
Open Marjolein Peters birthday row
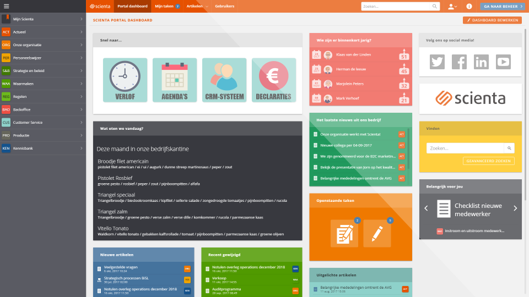pos(360,84)
